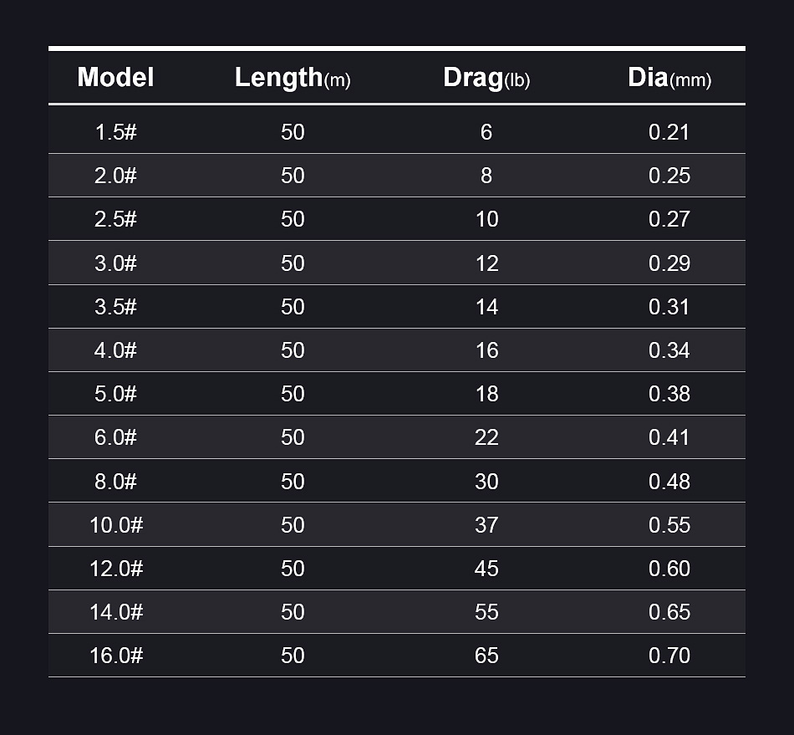Select the 2.0# model cell
Screen dimensions: 794x735
click(x=115, y=176)
